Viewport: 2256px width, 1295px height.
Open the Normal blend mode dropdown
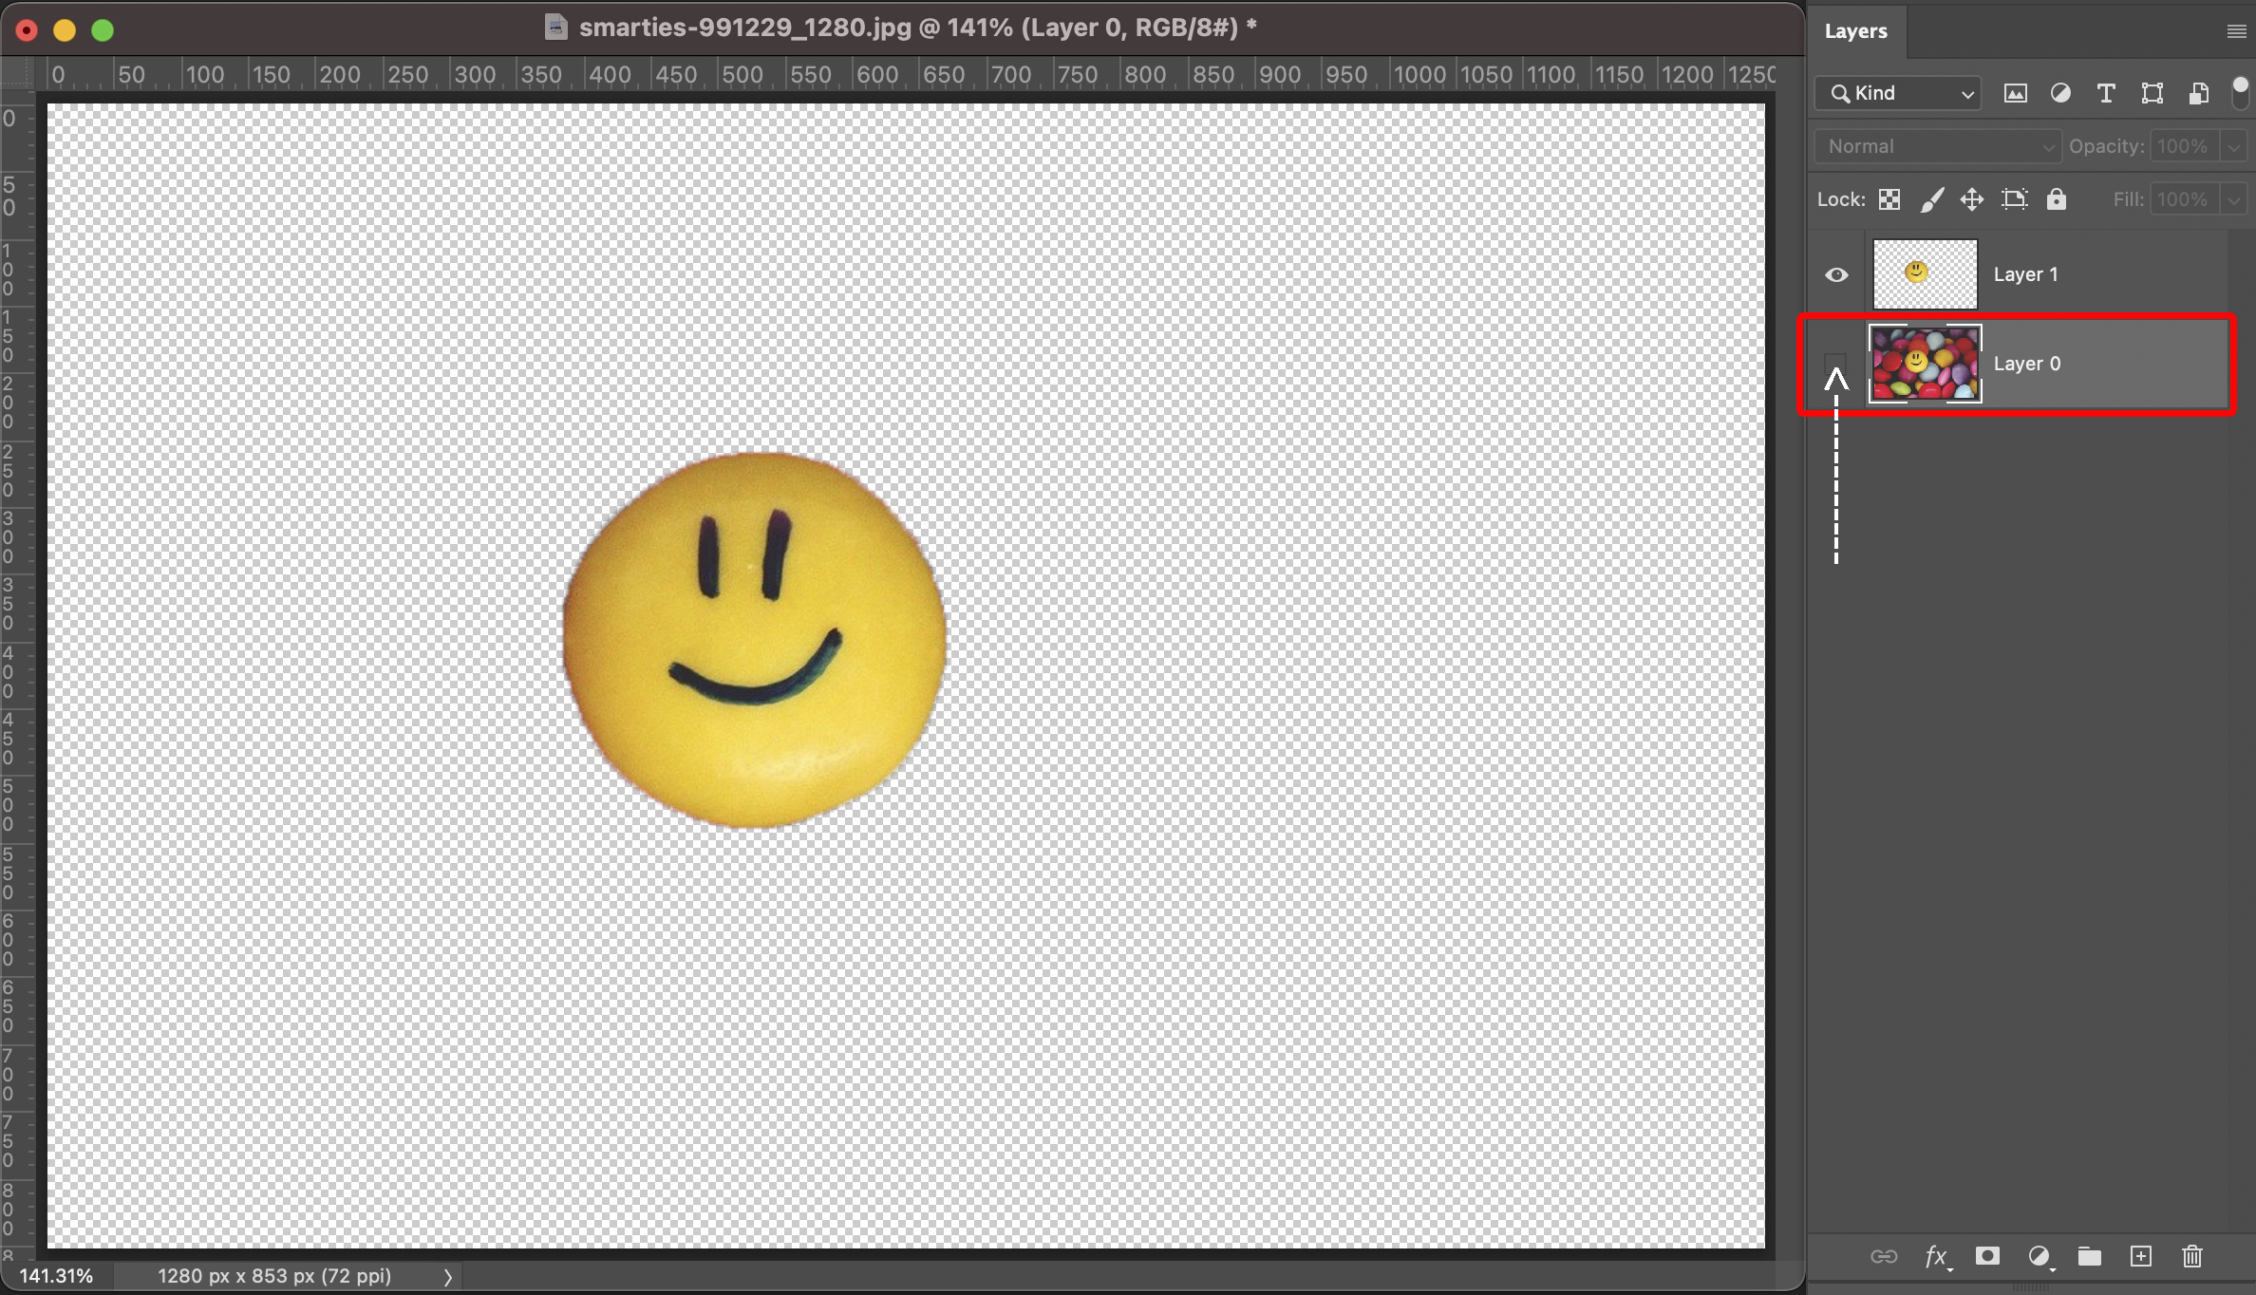pos(1937,146)
